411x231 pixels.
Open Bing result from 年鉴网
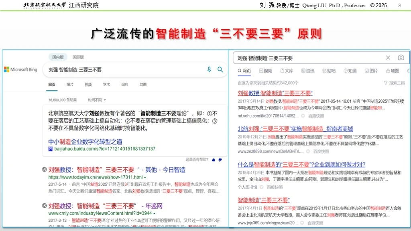pyautogui.click(x=106, y=206)
